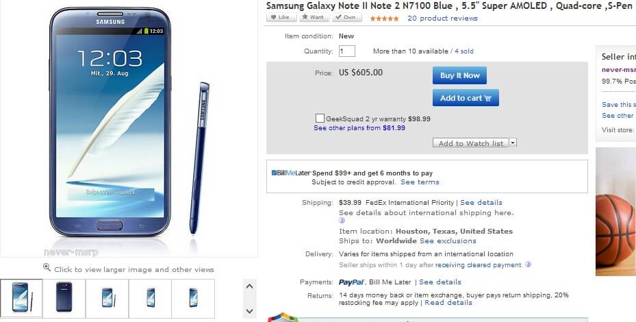The width and height of the screenshot is (636, 322).
Task: Click the PayPal logo
Action: [x=352, y=282]
